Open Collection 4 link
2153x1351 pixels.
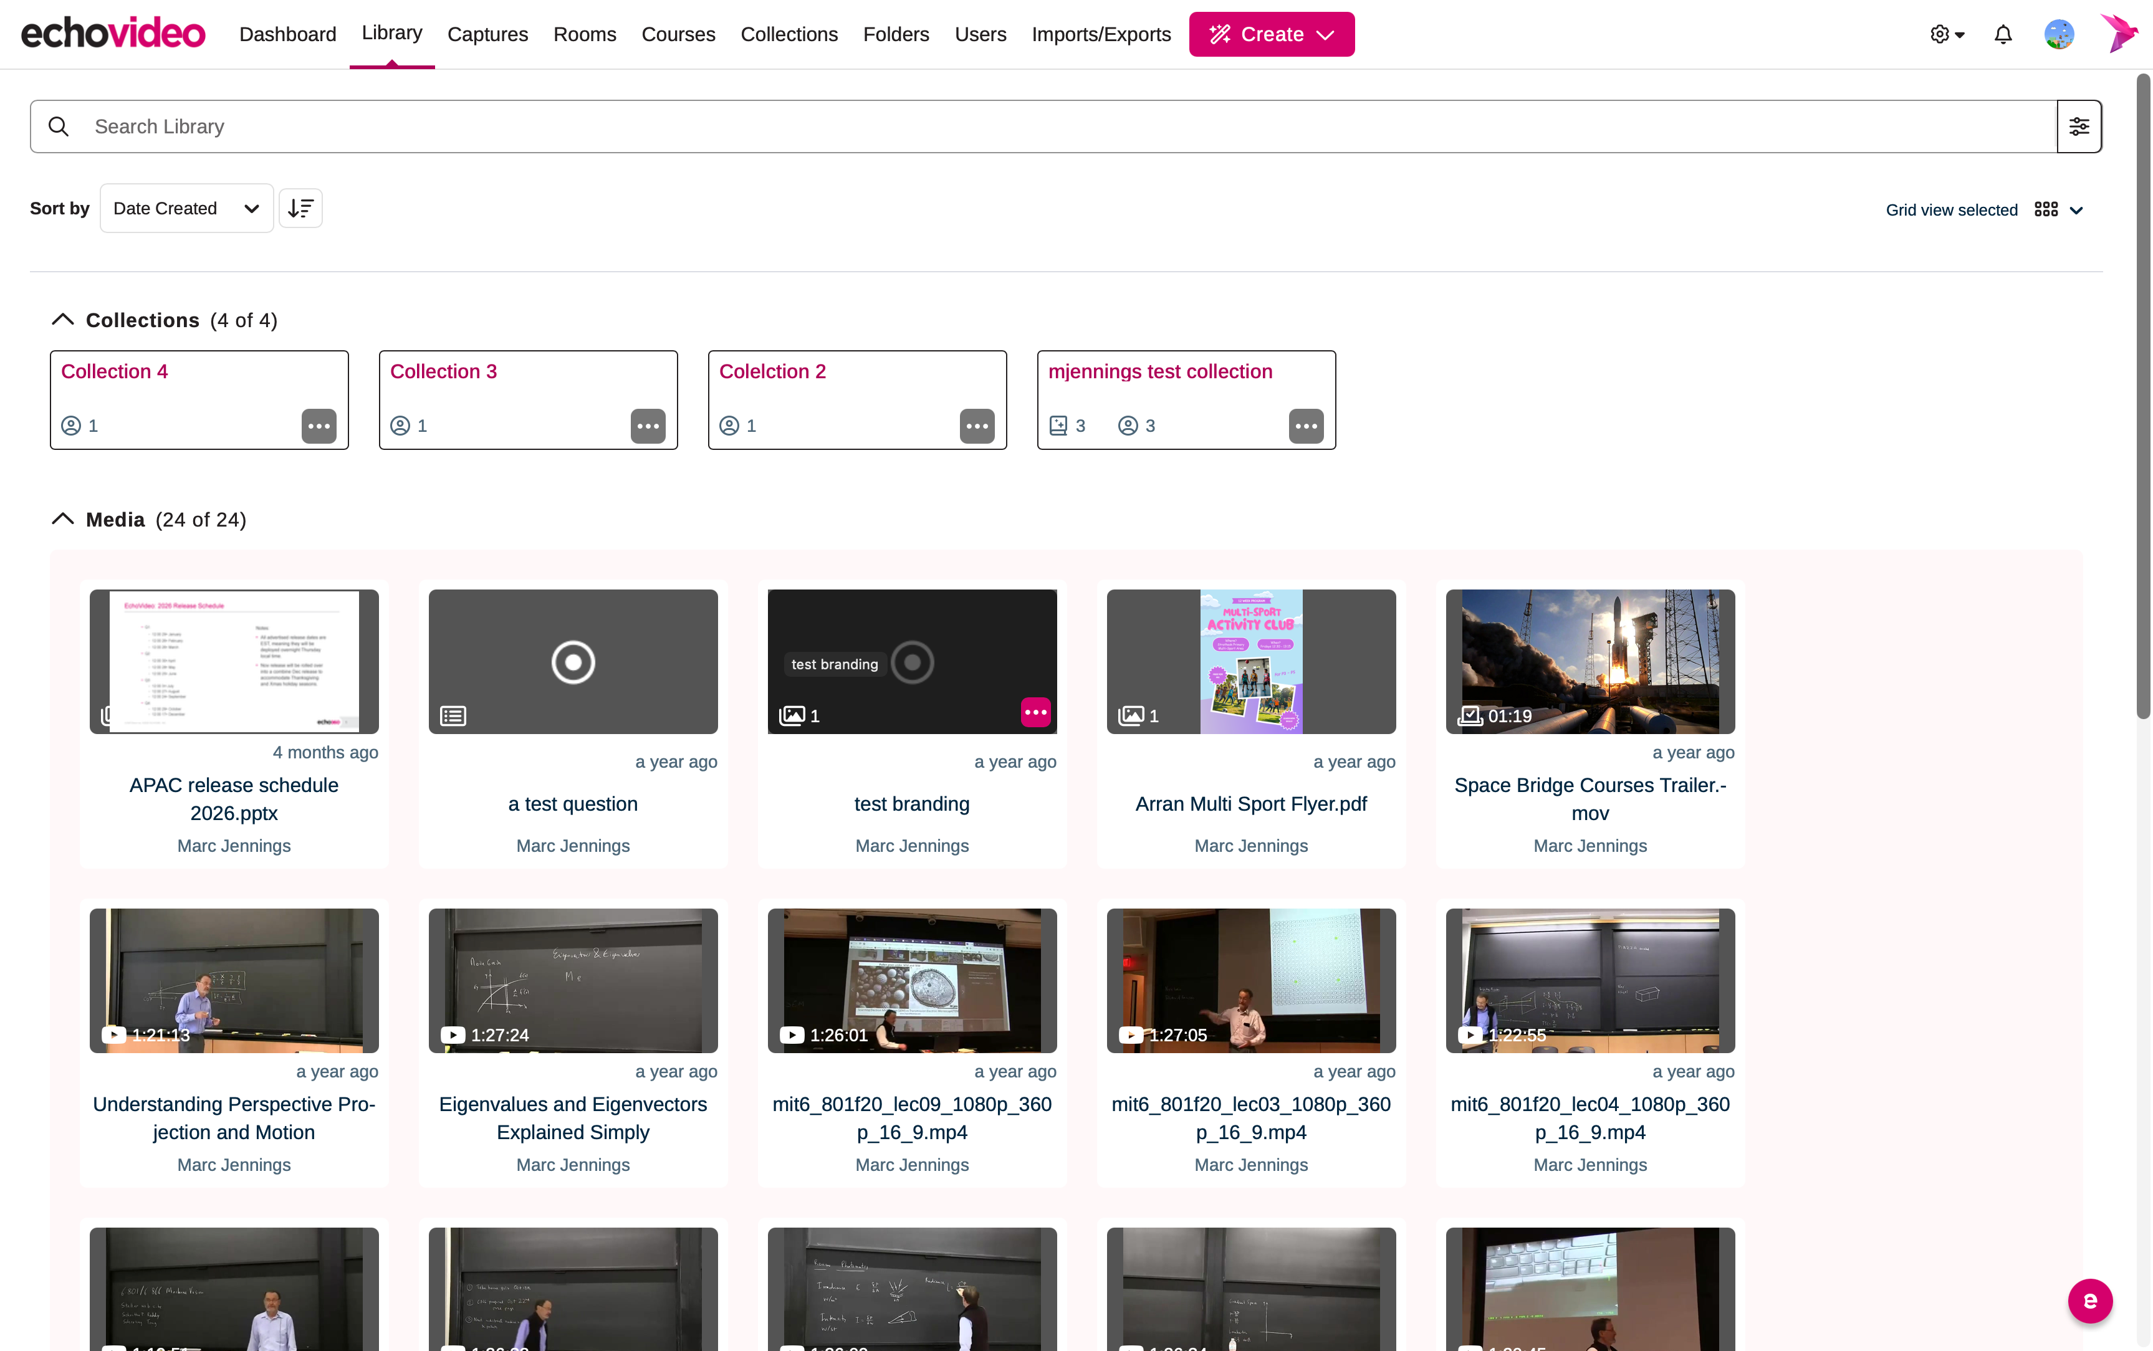coord(115,371)
